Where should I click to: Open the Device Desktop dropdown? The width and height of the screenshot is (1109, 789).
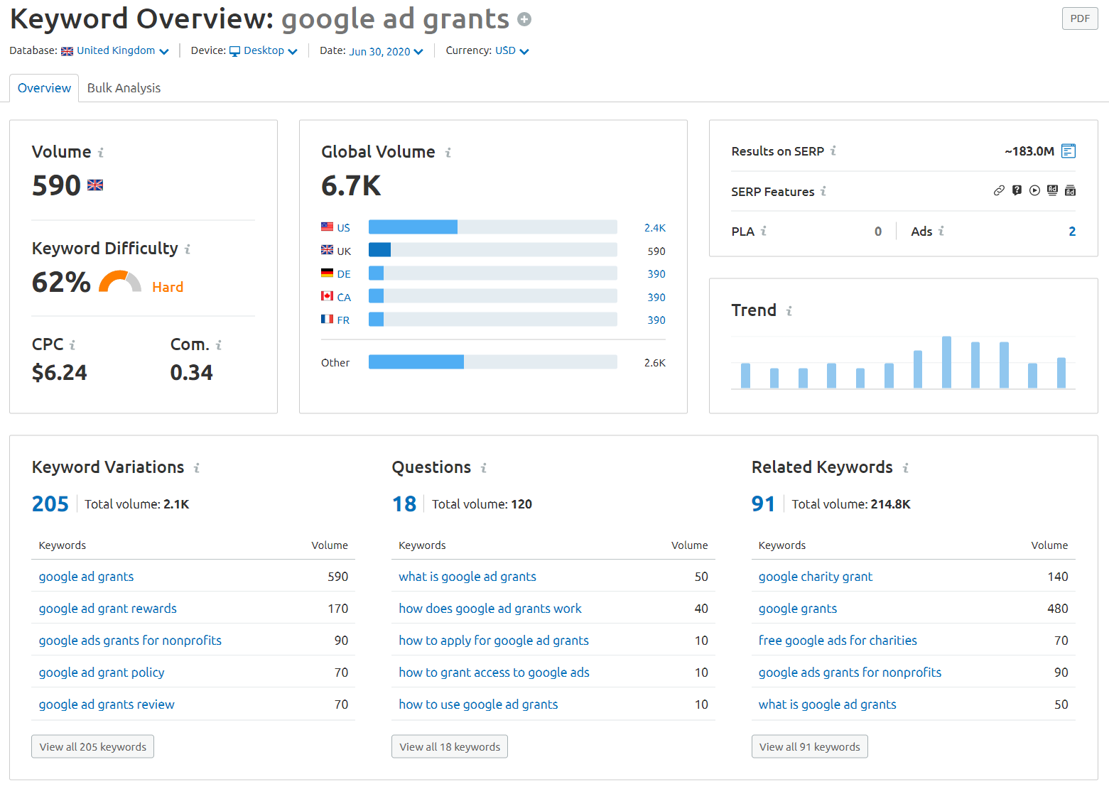263,51
